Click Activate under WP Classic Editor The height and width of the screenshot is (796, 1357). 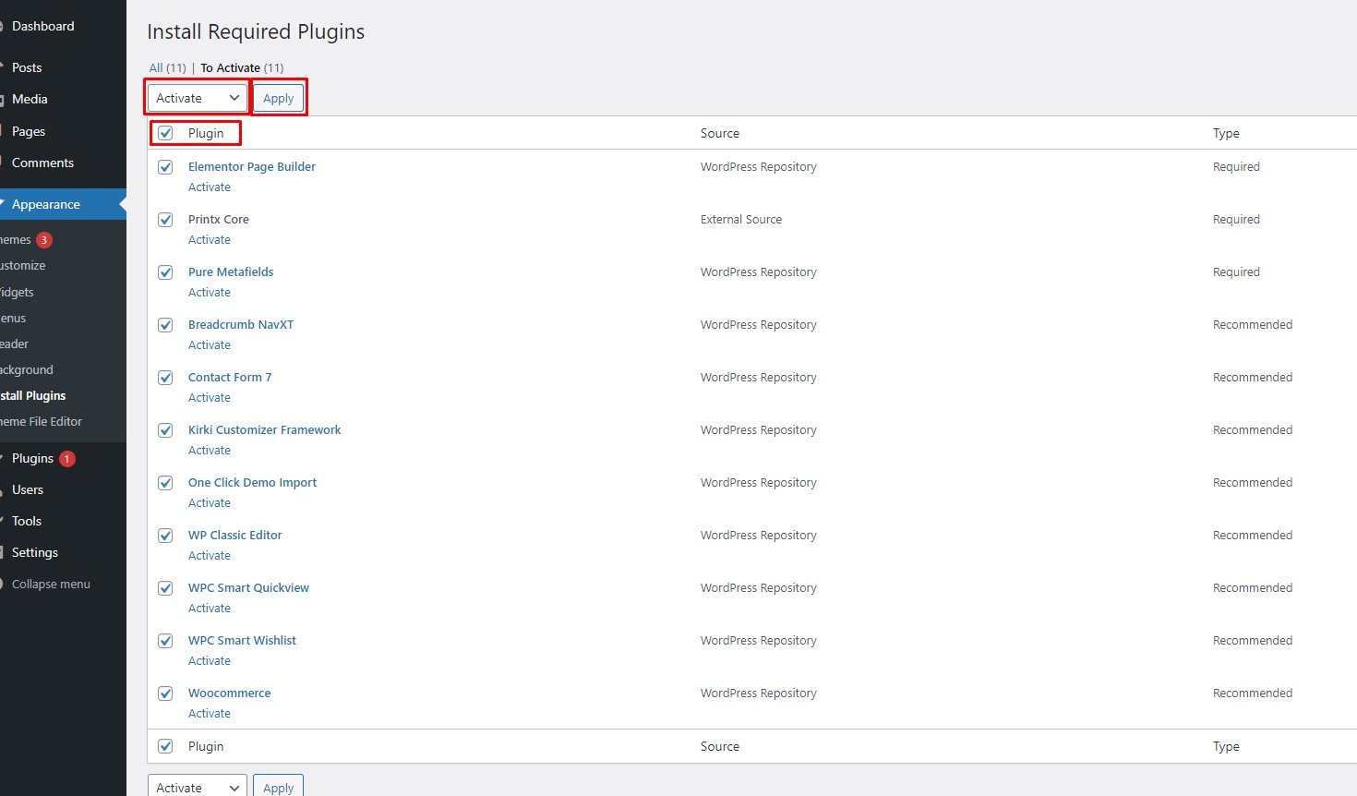point(210,555)
